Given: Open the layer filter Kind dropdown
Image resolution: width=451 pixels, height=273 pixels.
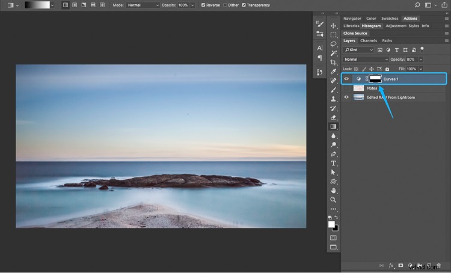Looking at the screenshot, I should point(358,50).
